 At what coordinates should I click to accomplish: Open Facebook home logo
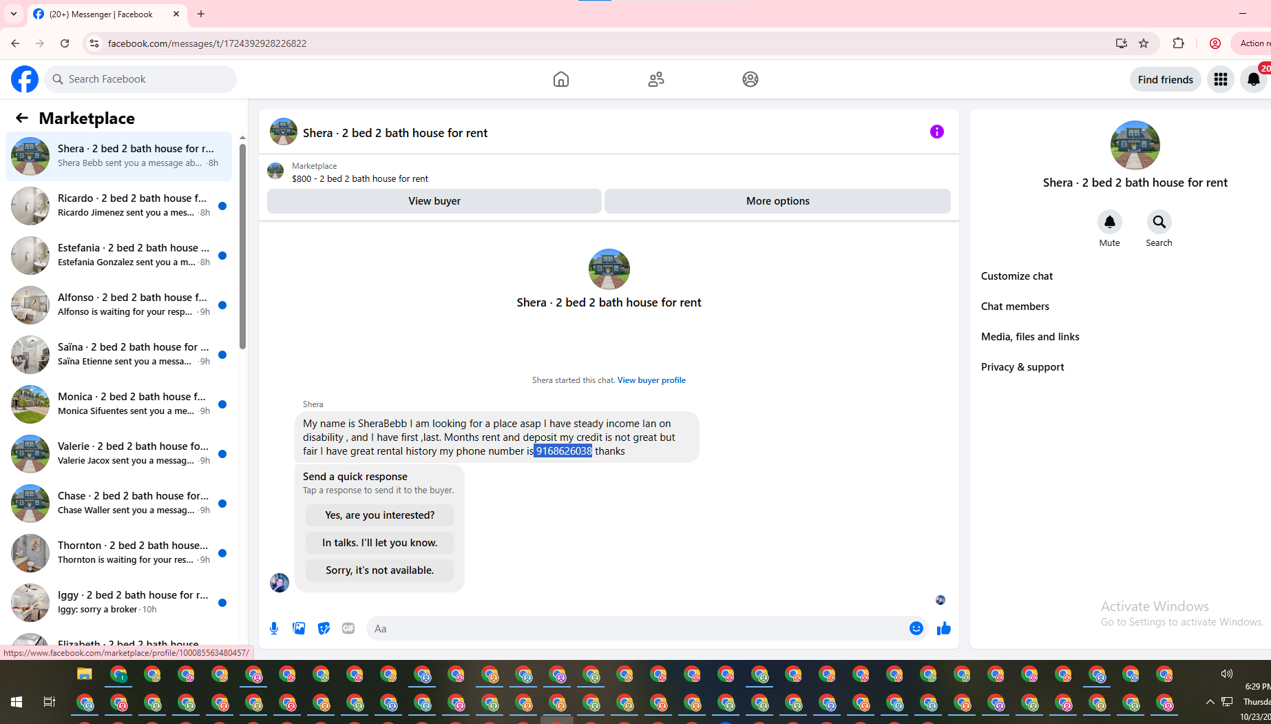point(25,79)
